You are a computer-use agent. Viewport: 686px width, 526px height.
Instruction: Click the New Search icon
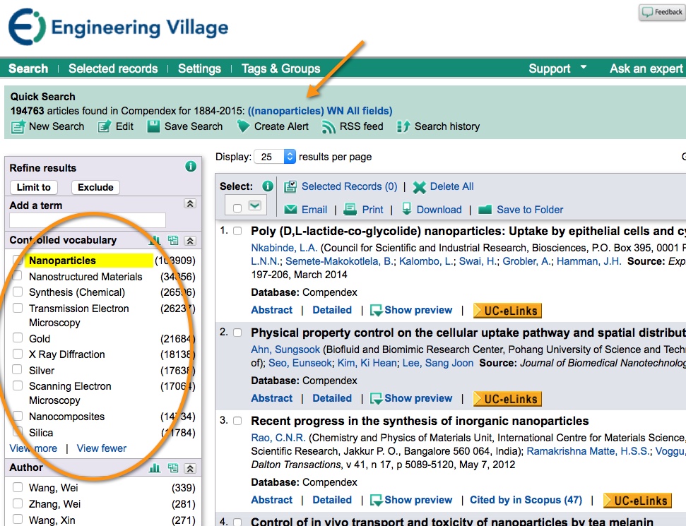18,127
